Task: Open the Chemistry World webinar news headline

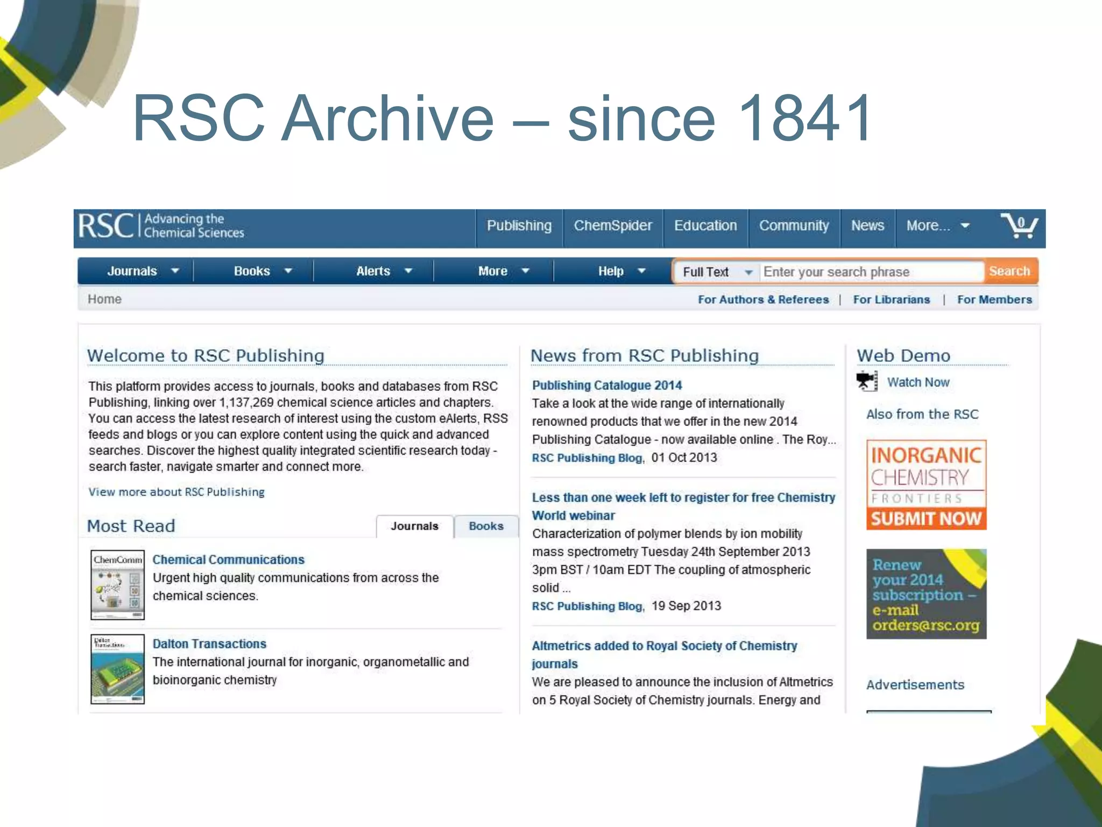Action: 683,506
